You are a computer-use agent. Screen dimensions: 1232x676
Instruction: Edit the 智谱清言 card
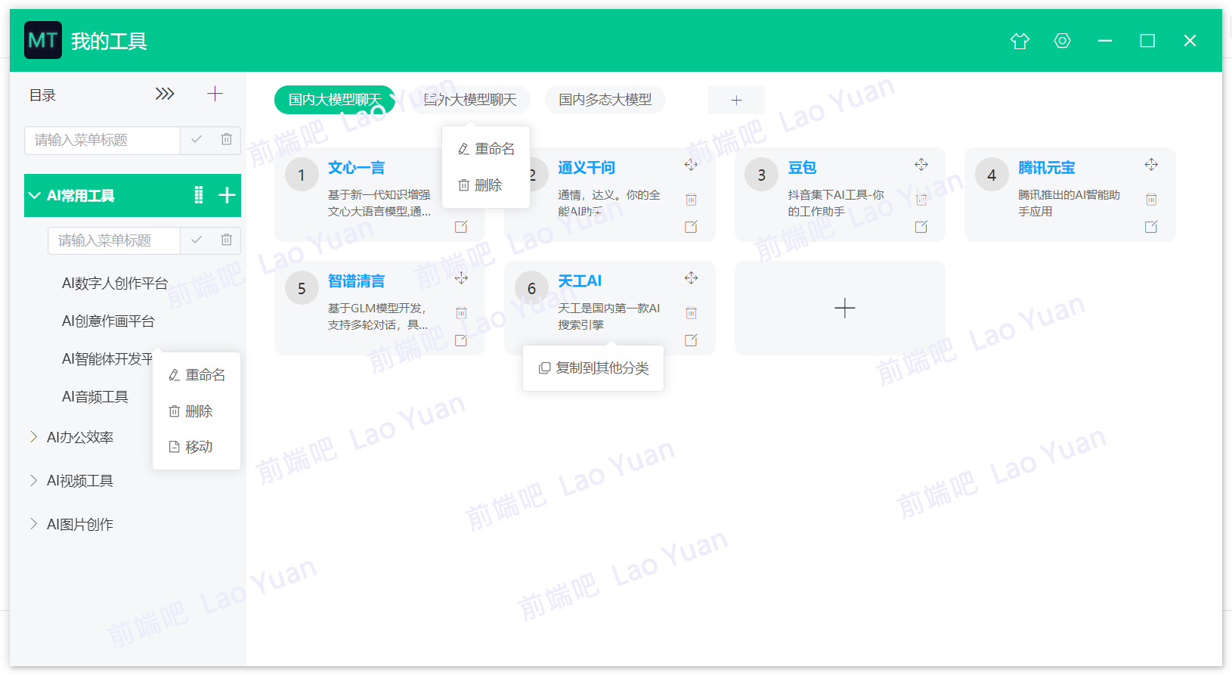[x=461, y=340]
